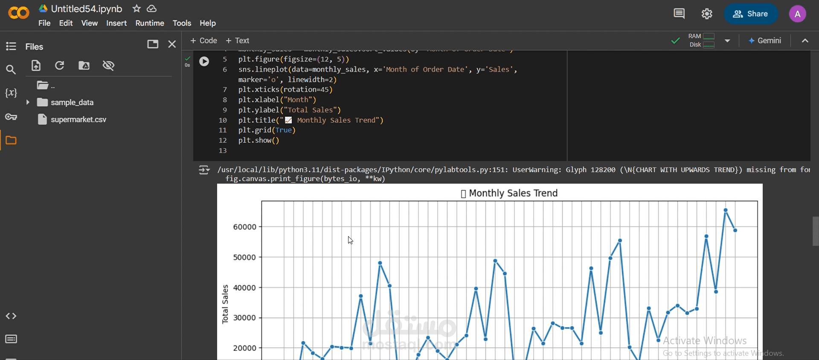Image resolution: width=819 pixels, height=360 pixels.
Task: Toggle hidden files visibility
Action: pyautogui.click(x=108, y=65)
